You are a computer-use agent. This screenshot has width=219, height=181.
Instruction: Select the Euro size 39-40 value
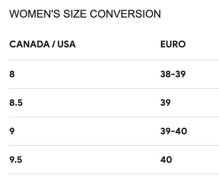(x=174, y=131)
